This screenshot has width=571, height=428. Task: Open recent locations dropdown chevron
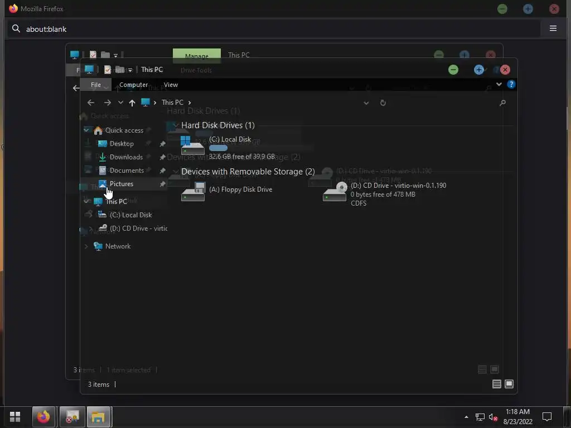pyautogui.click(x=120, y=103)
